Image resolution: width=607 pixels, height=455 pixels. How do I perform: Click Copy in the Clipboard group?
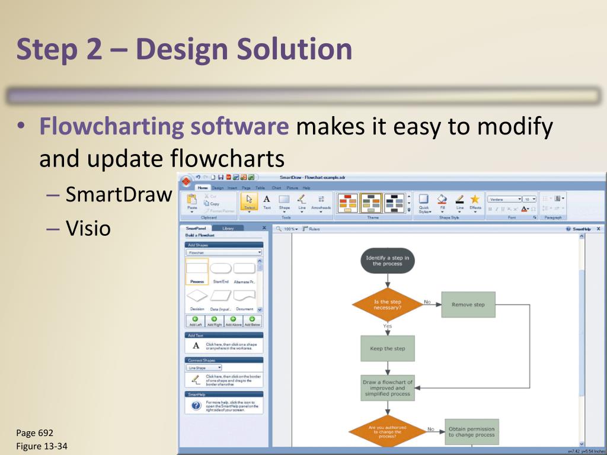tap(212, 204)
